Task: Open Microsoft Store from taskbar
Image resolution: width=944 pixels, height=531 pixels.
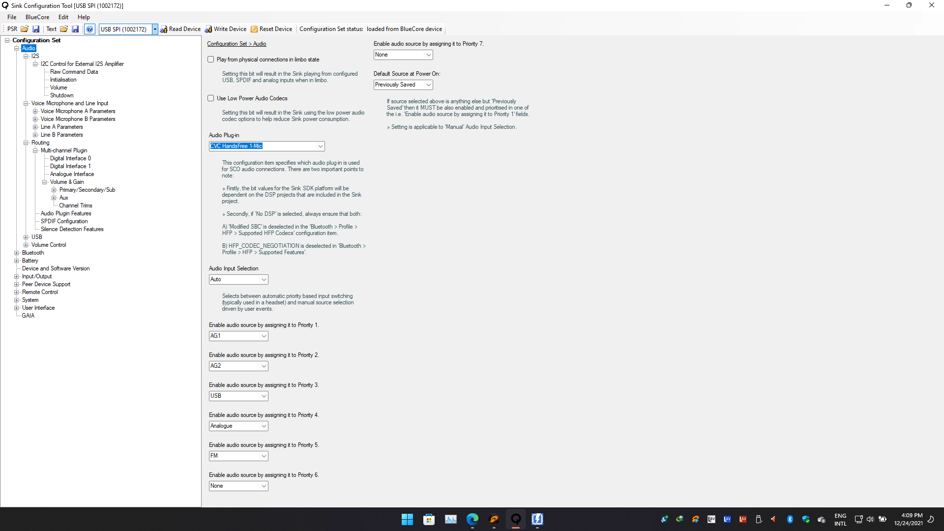Action: 429,519
